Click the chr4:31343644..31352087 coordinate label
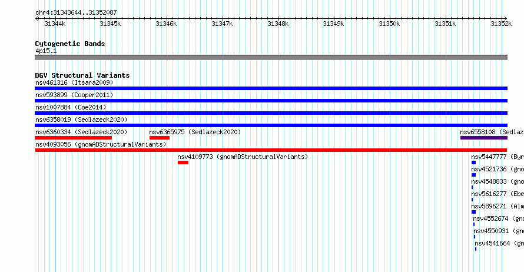 tap(76, 12)
